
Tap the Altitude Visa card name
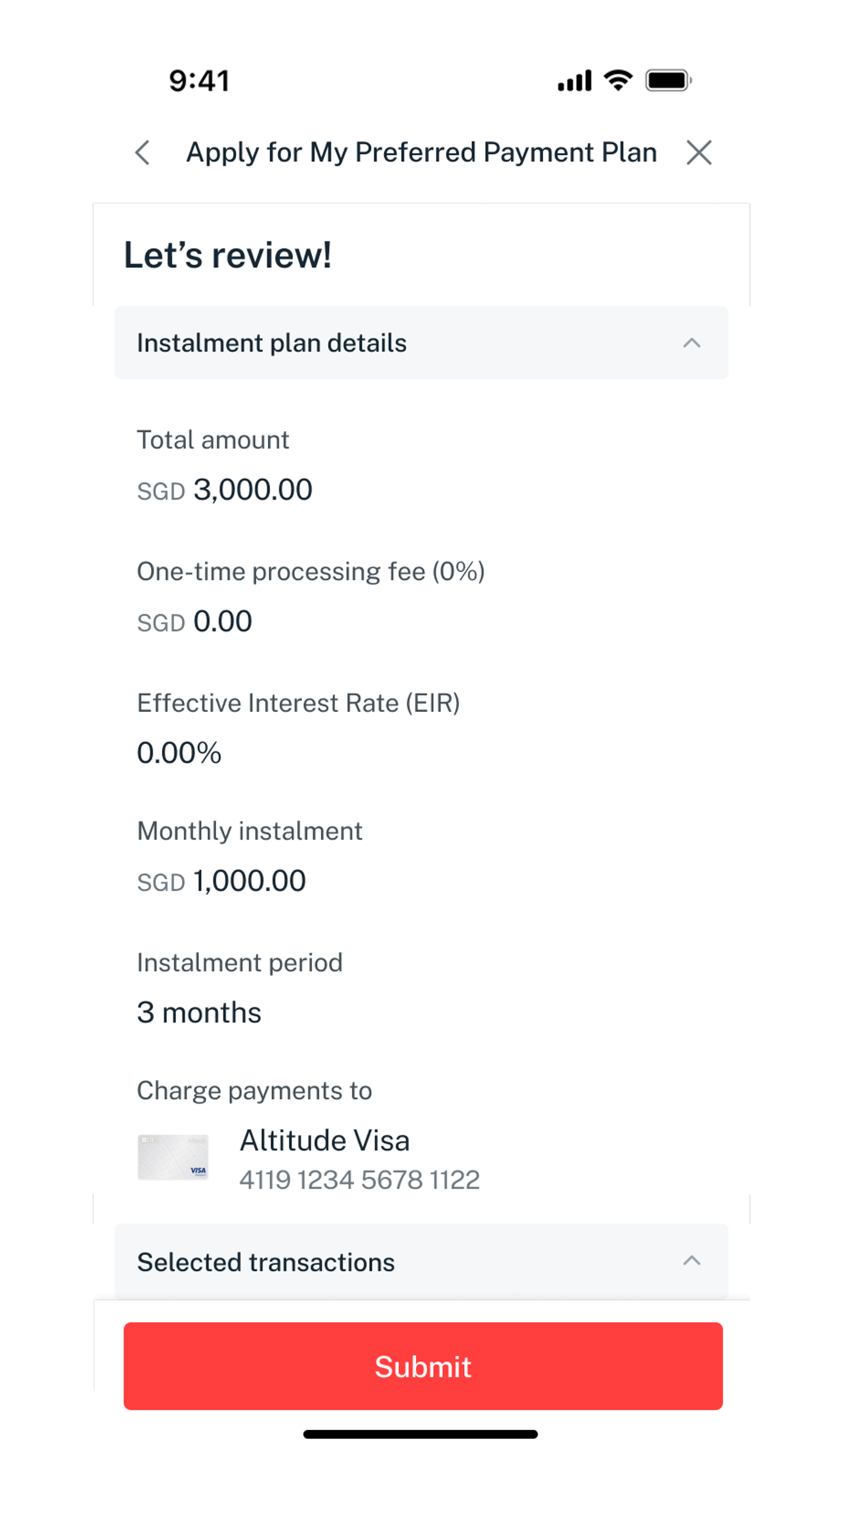[325, 1140]
